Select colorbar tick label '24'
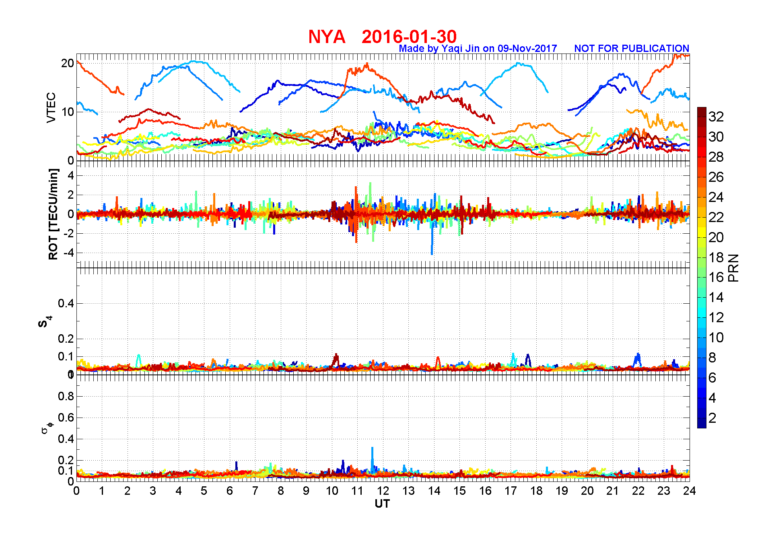 point(716,197)
